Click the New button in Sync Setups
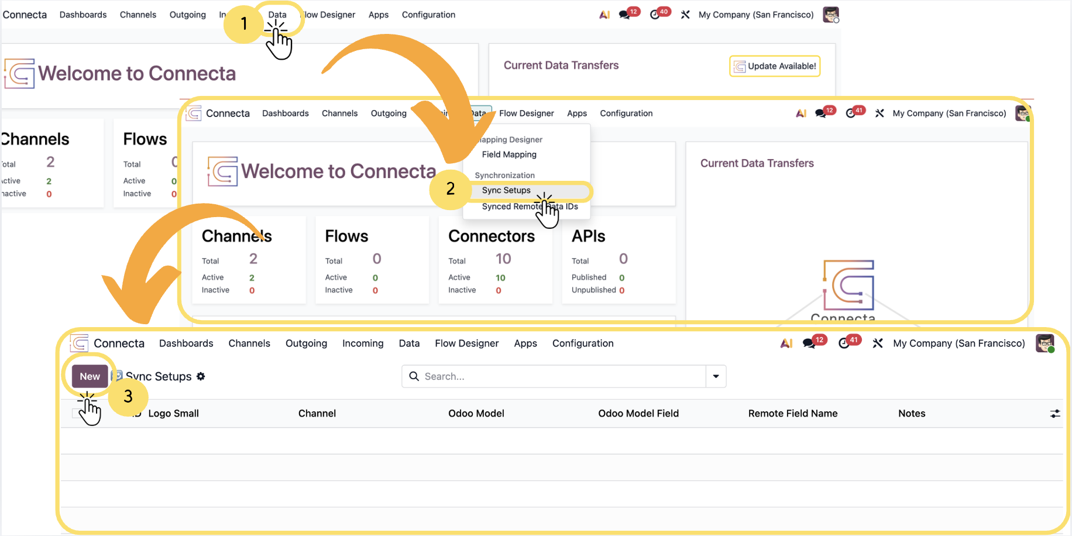 (x=90, y=376)
